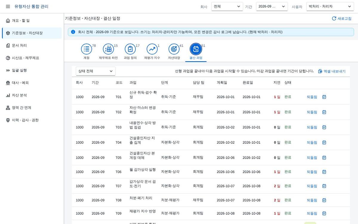Click 되돌림 for task T09

click(312, 214)
